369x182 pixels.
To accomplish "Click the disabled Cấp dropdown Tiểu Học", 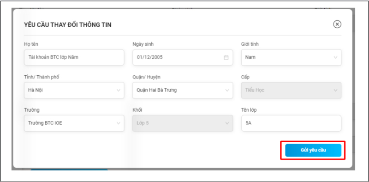I will pos(291,90).
